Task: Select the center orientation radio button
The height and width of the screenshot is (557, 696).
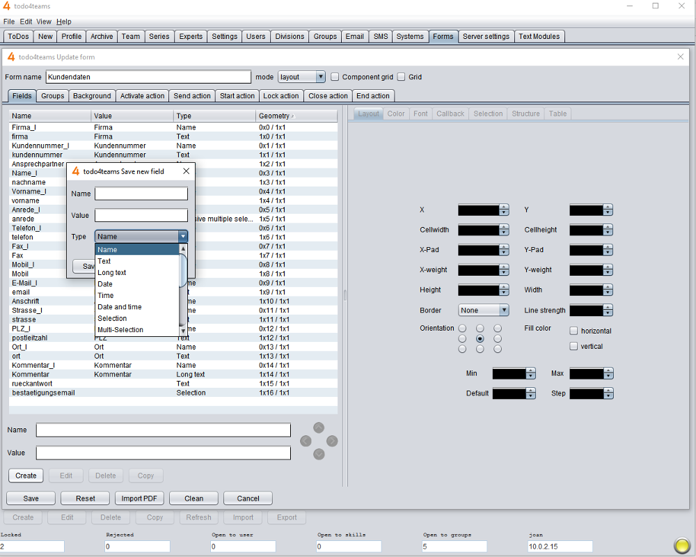Action: point(480,338)
